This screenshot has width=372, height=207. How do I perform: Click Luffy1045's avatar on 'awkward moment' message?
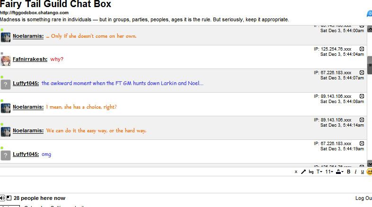(x=6, y=85)
